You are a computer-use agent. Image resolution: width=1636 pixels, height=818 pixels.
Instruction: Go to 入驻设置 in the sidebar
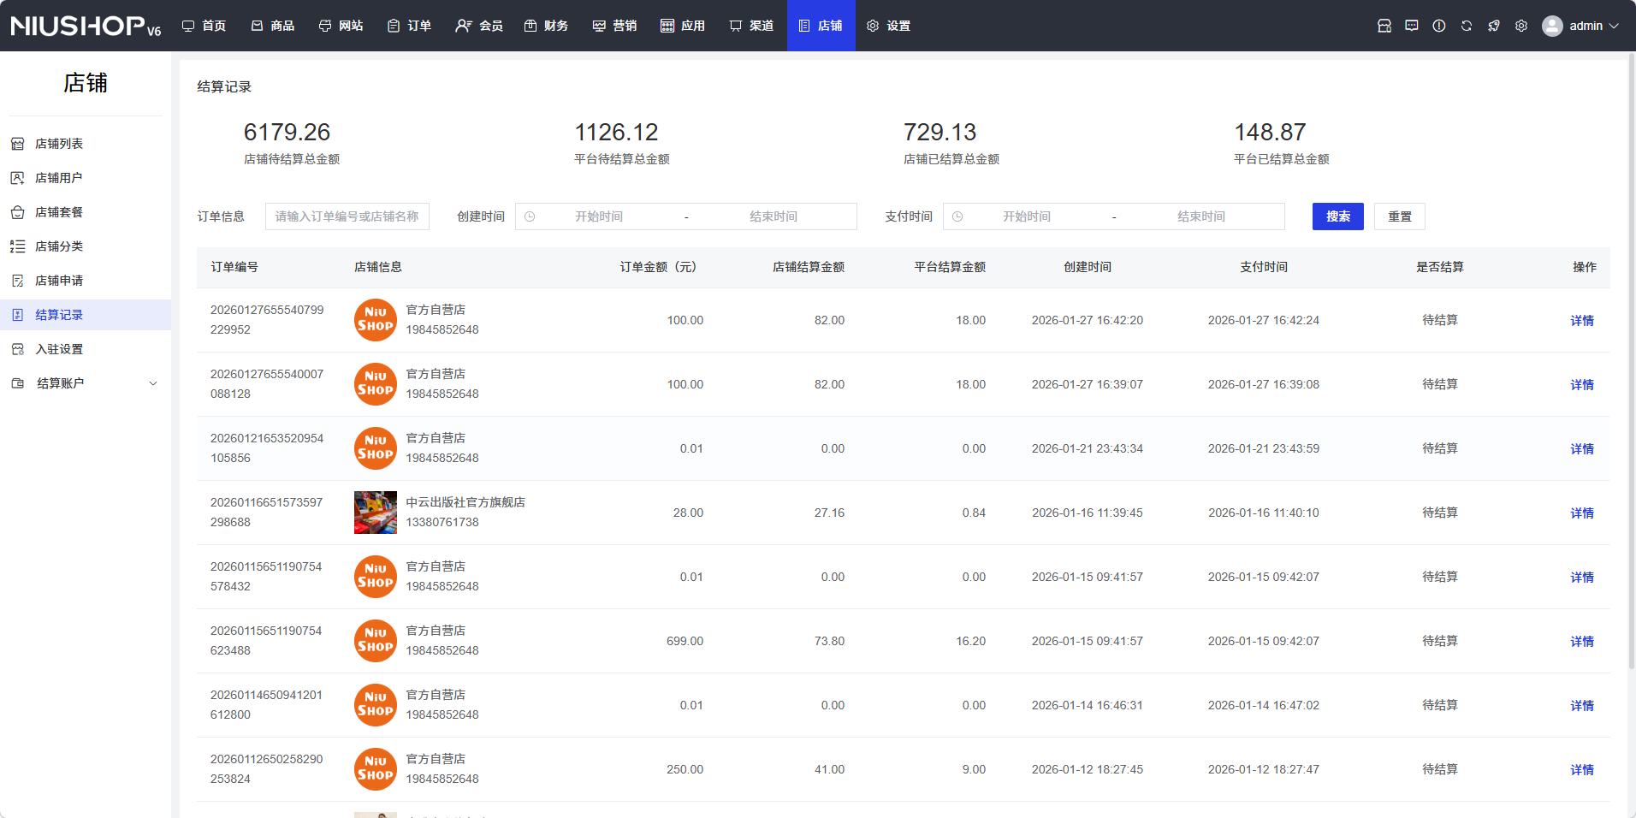click(59, 349)
